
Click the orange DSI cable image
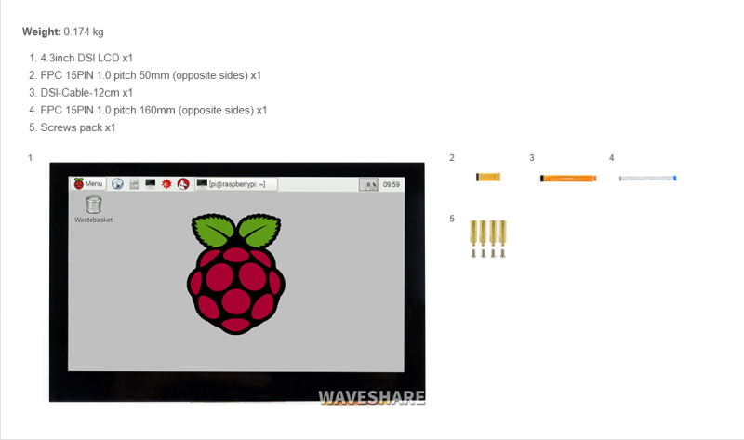568,179
